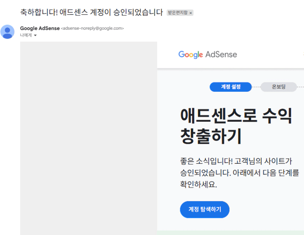
Task: Expand recipient details arrow next to 나에게
Action: pyautogui.click(x=35, y=35)
